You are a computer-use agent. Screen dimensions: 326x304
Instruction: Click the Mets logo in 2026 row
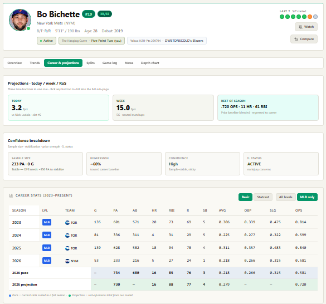[x=67, y=261]
